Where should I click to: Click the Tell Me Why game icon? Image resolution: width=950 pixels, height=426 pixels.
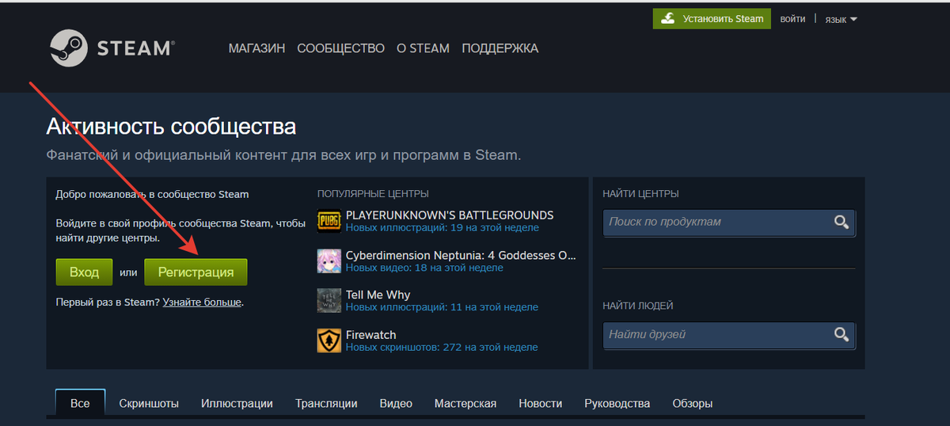pos(329,301)
